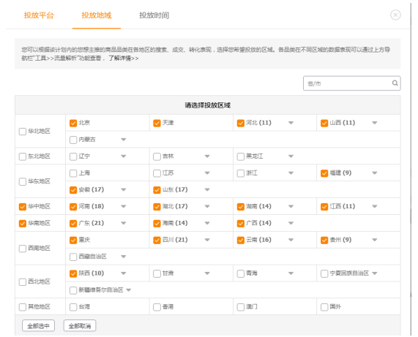The height and width of the screenshot is (337, 418).
Task: Uncheck the 重庆 checkbox
Action: [73, 240]
